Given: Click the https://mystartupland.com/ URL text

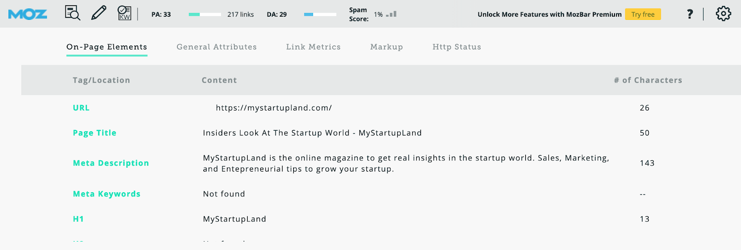Looking at the screenshot, I should [274, 108].
